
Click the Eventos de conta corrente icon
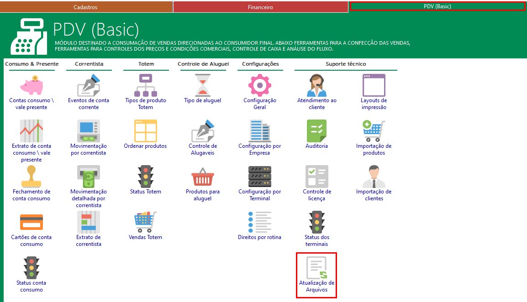pos(89,85)
